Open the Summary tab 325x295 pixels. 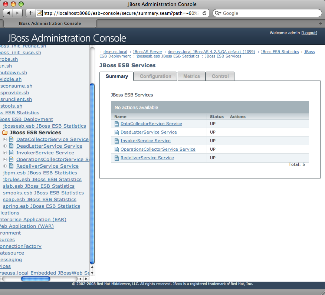tap(117, 76)
